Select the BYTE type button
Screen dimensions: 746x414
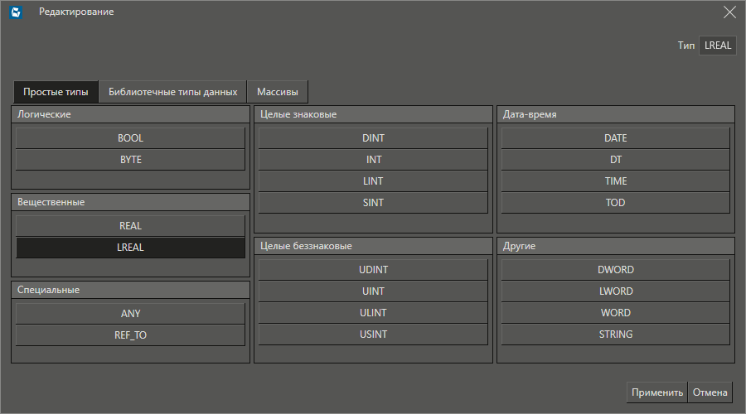pyautogui.click(x=130, y=160)
